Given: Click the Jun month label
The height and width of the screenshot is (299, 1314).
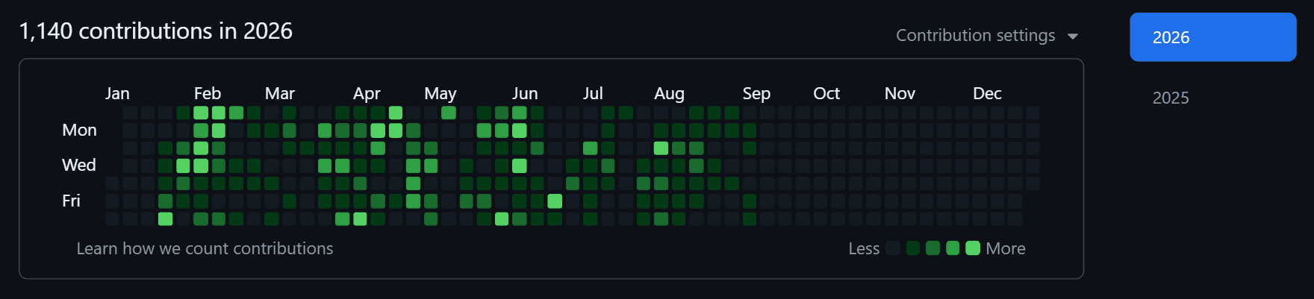Looking at the screenshot, I should 525,93.
